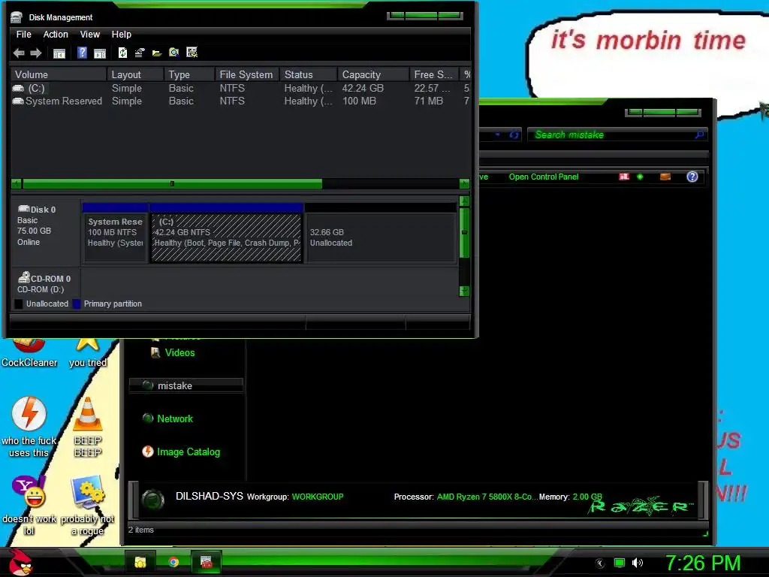Click the vertical scrollbar thumb in disk pane
769x577 pixels.
point(464,233)
